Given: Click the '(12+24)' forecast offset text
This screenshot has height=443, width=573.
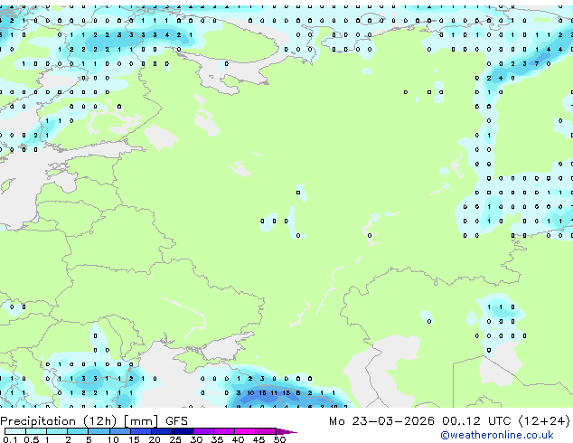Looking at the screenshot, I should point(544,421).
